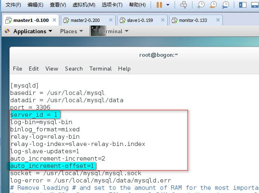The image size is (259, 193).
Task: Open the 虚拟机(M) menu
Action: click(x=84, y=5)
